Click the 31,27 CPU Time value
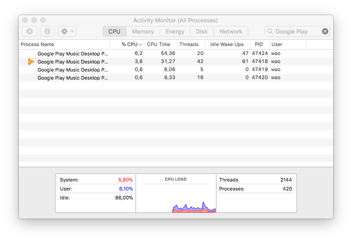The width and height of the screenshot is (352, 241). click(x=168, y=62)
